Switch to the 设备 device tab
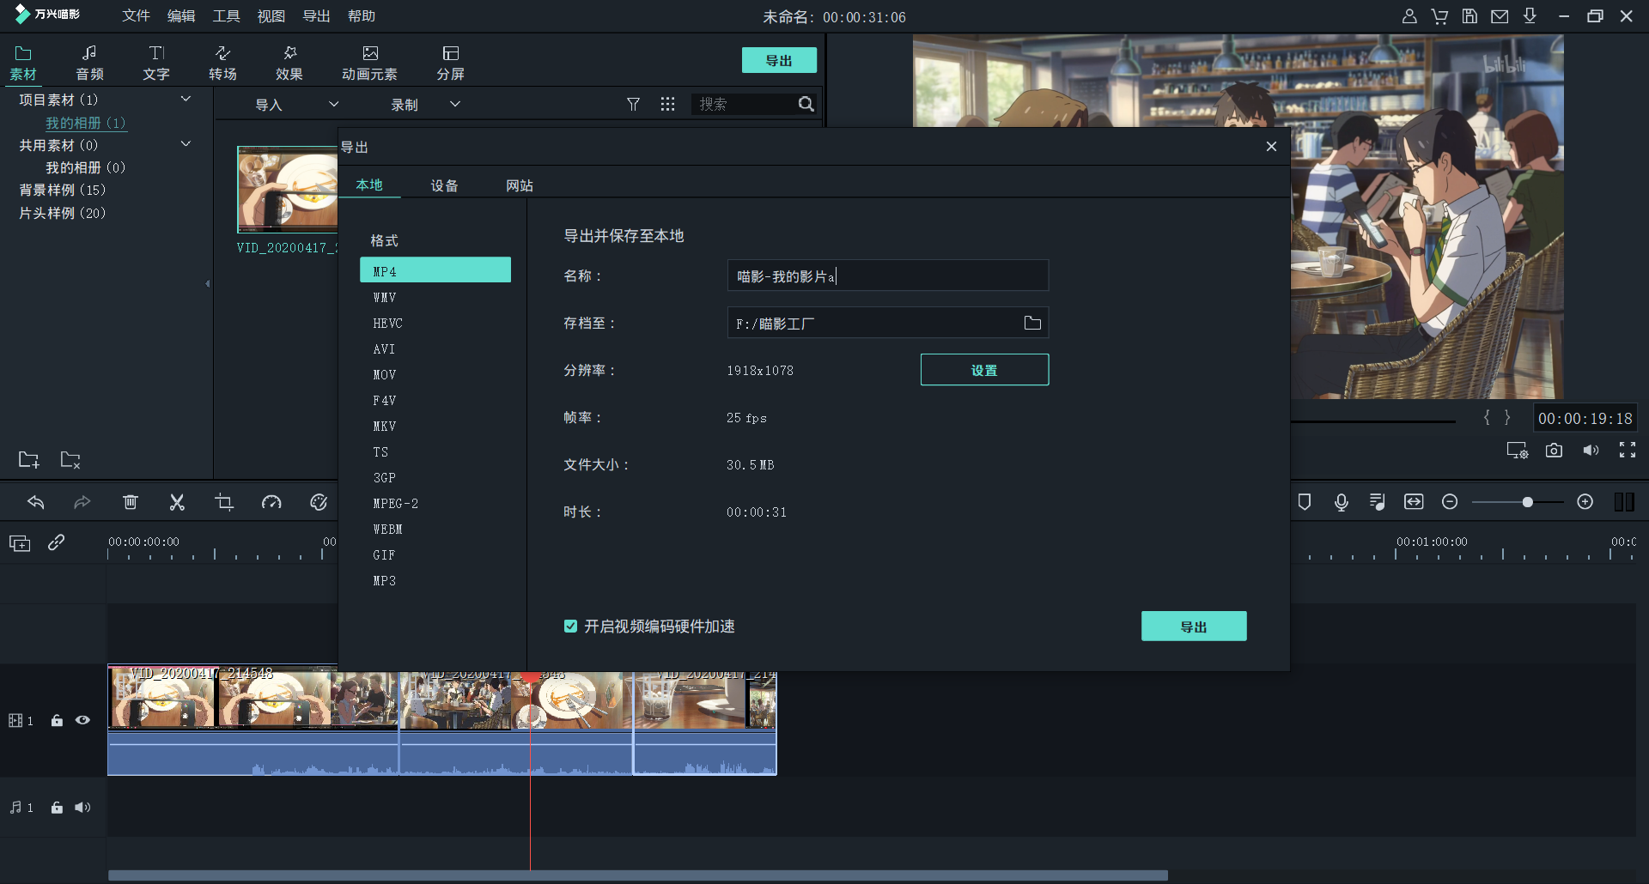 pos(444,185)
